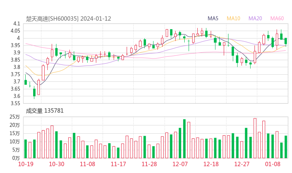Select the 10-30 date label

[x=56, y=164]
